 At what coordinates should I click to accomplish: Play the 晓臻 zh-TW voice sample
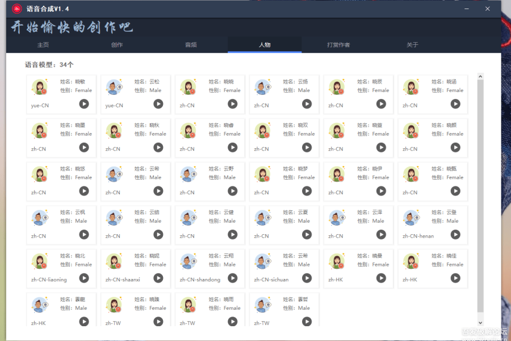pos(158,321)
